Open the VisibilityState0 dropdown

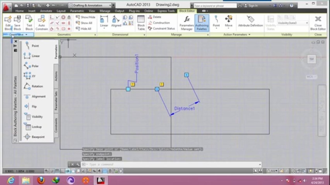point(293,23)
